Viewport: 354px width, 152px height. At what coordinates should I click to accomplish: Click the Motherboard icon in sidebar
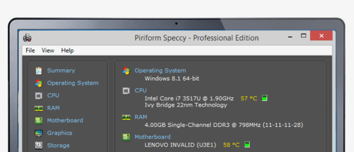tap(39, 121)
